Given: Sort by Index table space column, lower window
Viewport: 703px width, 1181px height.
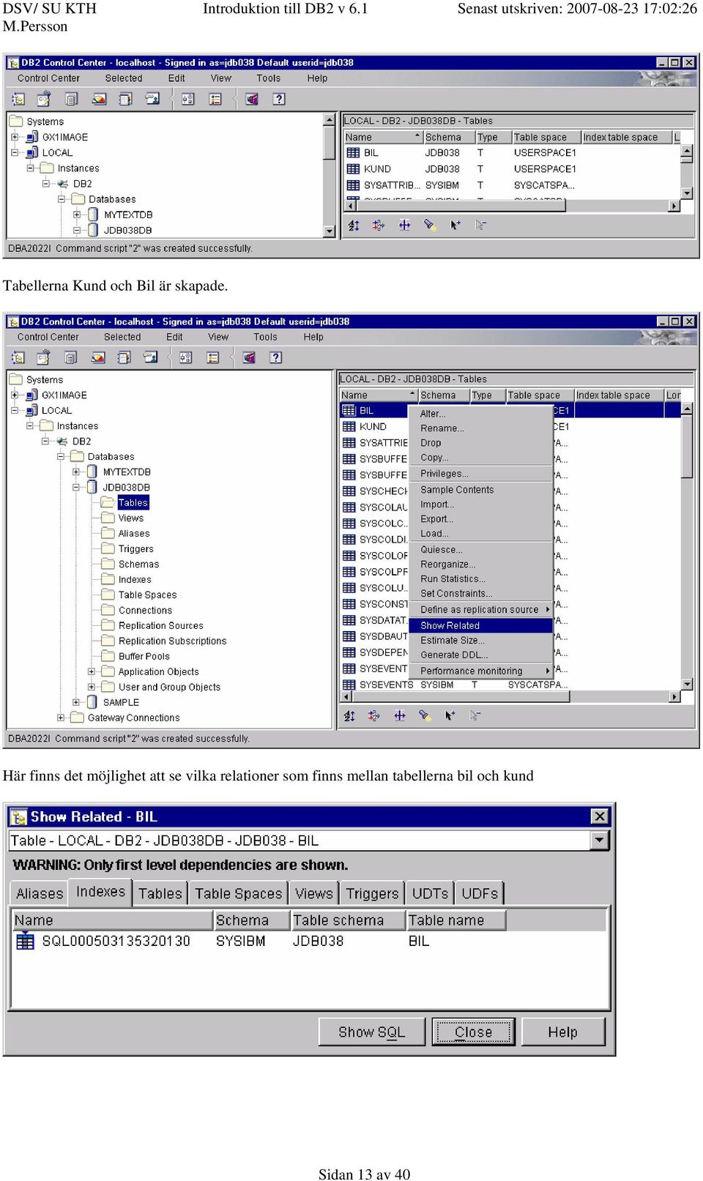Looking at the screenshot, I should coord(618,395).
